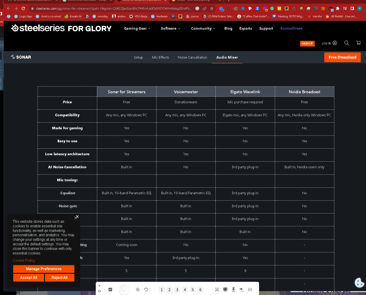366x295 pixels.
Task: Select the Audio Mixer tab
Action: 227,57
